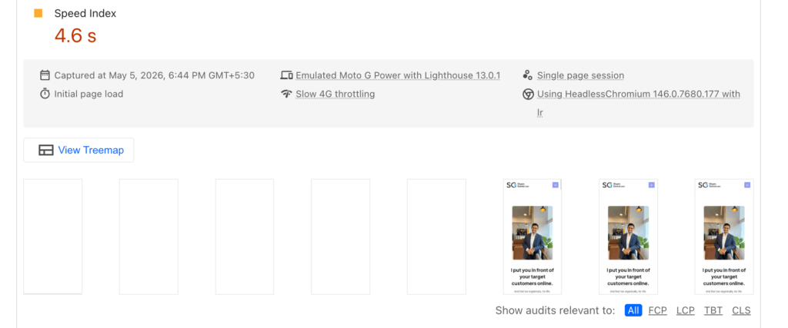Click the network icon beside Slow 4G throttling

(x=286, y=94)
